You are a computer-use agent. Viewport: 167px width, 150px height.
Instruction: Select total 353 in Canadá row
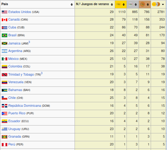point(162,20)
